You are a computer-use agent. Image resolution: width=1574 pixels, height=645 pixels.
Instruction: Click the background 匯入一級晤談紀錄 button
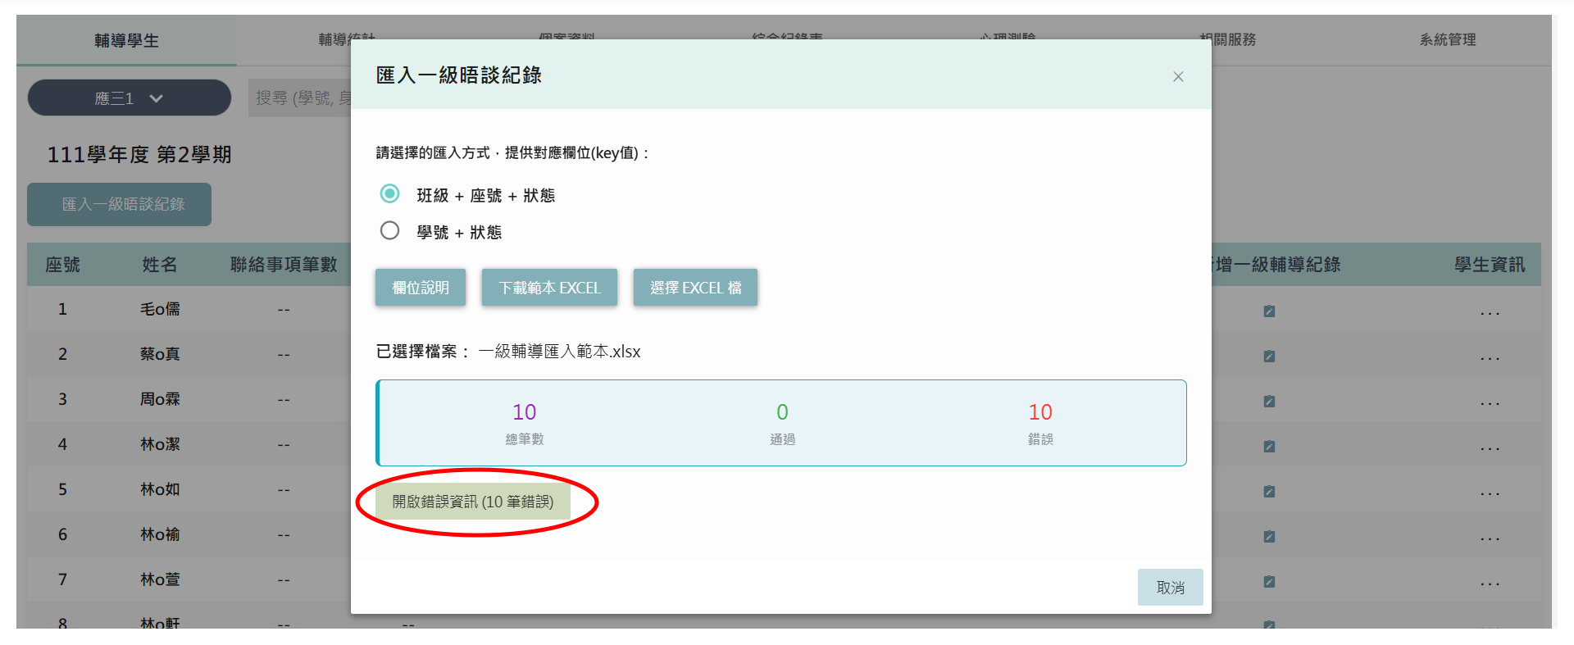pos(120,204)
